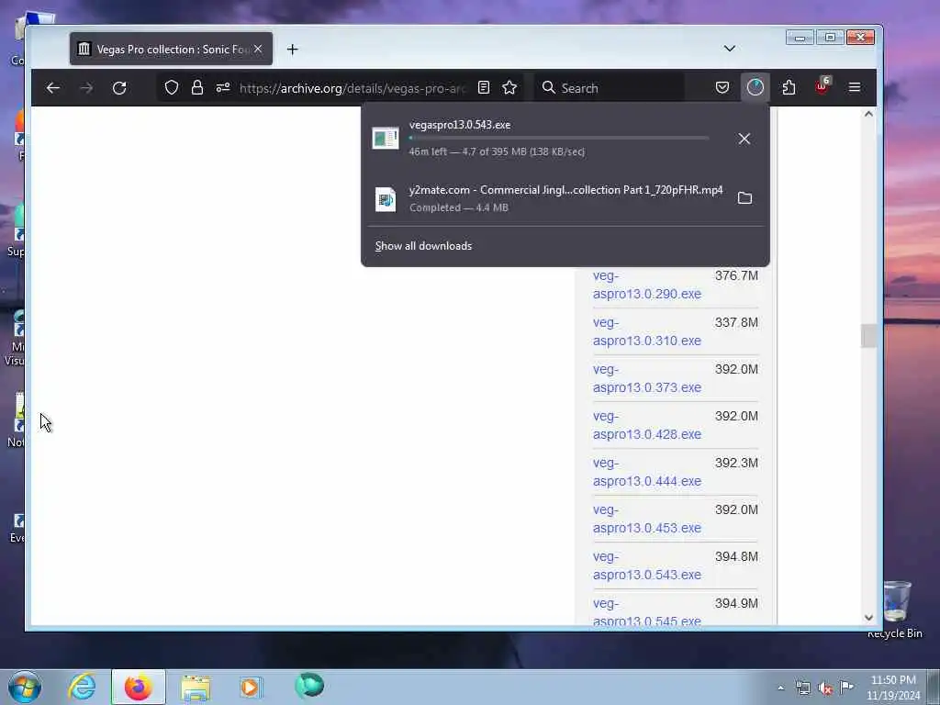Image resolution: width=940 pixels, height=705 pixels.
Task: Open containing folder for y2mate mp4
Action: [x=744, y=198]
